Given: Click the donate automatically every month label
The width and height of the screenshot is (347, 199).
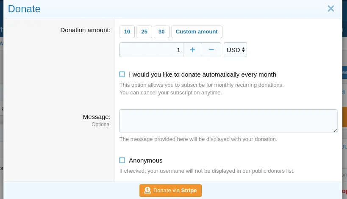Looking at the screenshot, I should tap(202, 75).
